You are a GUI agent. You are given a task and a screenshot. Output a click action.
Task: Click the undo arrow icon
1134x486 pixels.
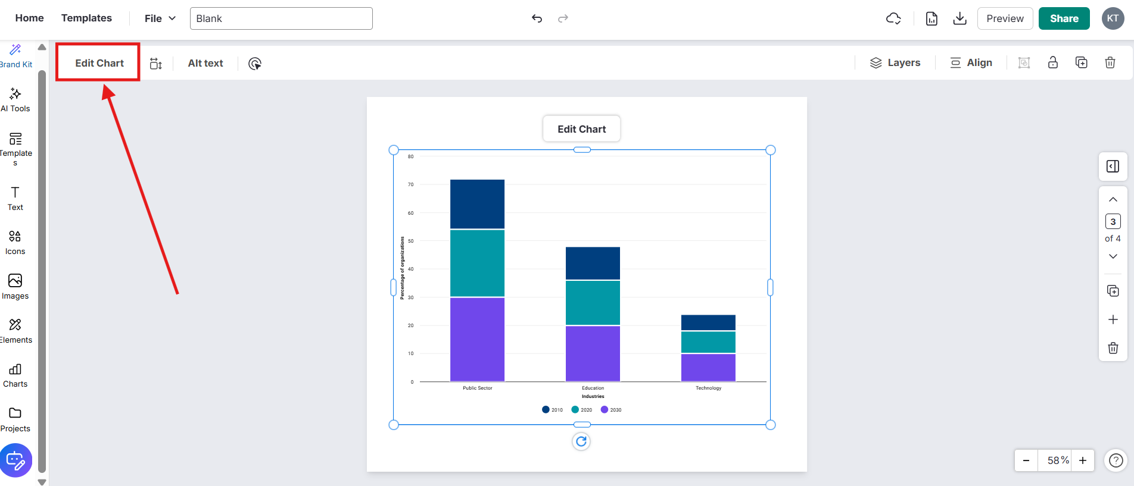tap(537, 18)
